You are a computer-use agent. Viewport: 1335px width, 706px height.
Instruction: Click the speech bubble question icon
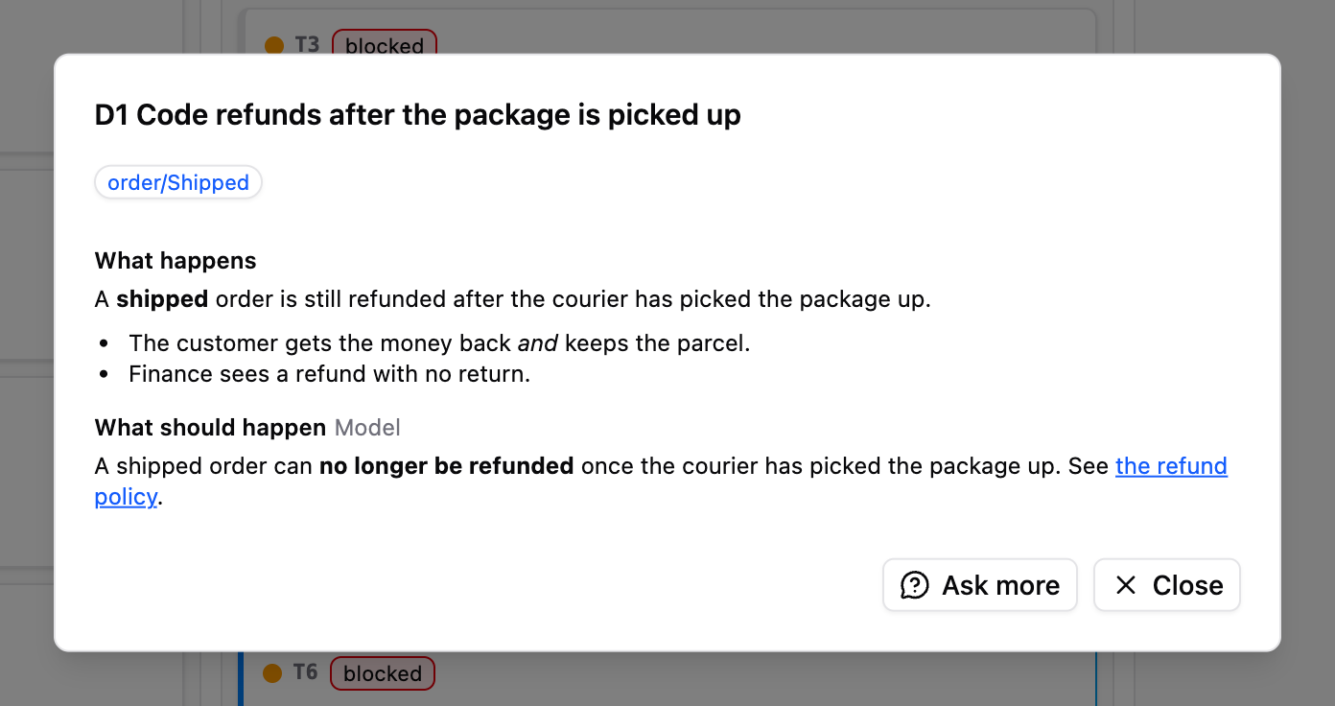(915, 585)
